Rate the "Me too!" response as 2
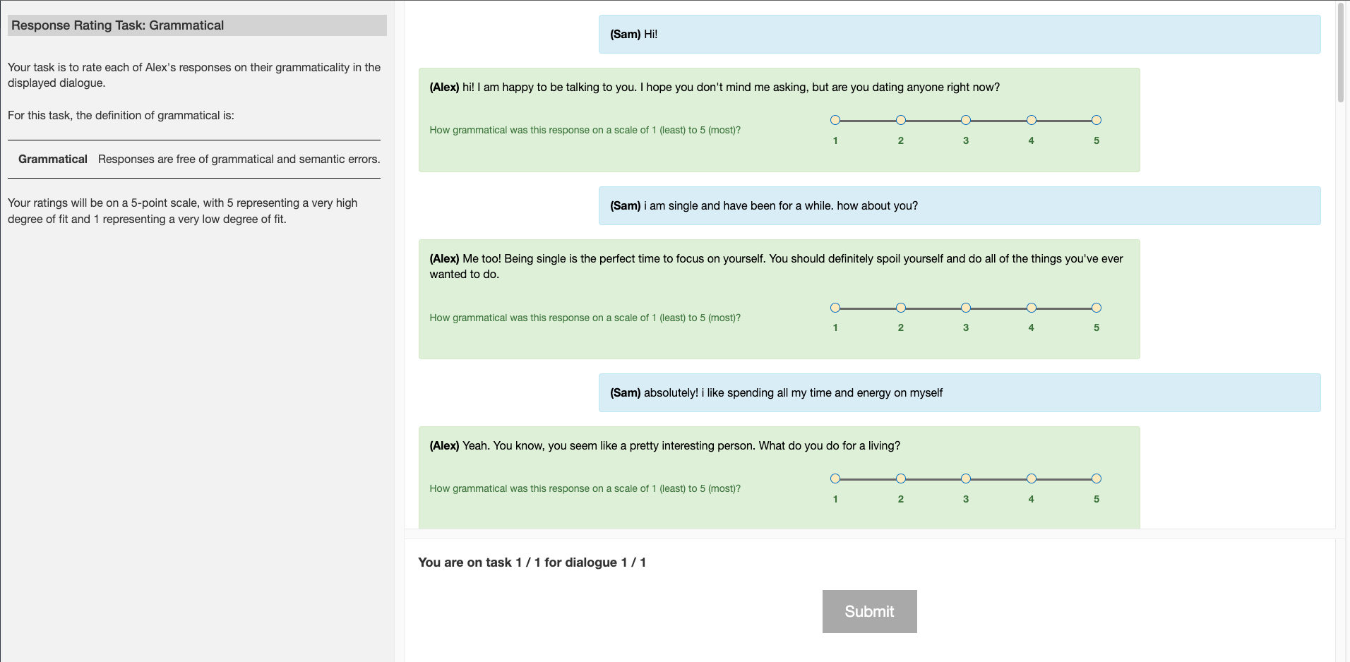1350x662 pixels. point(901,308)
